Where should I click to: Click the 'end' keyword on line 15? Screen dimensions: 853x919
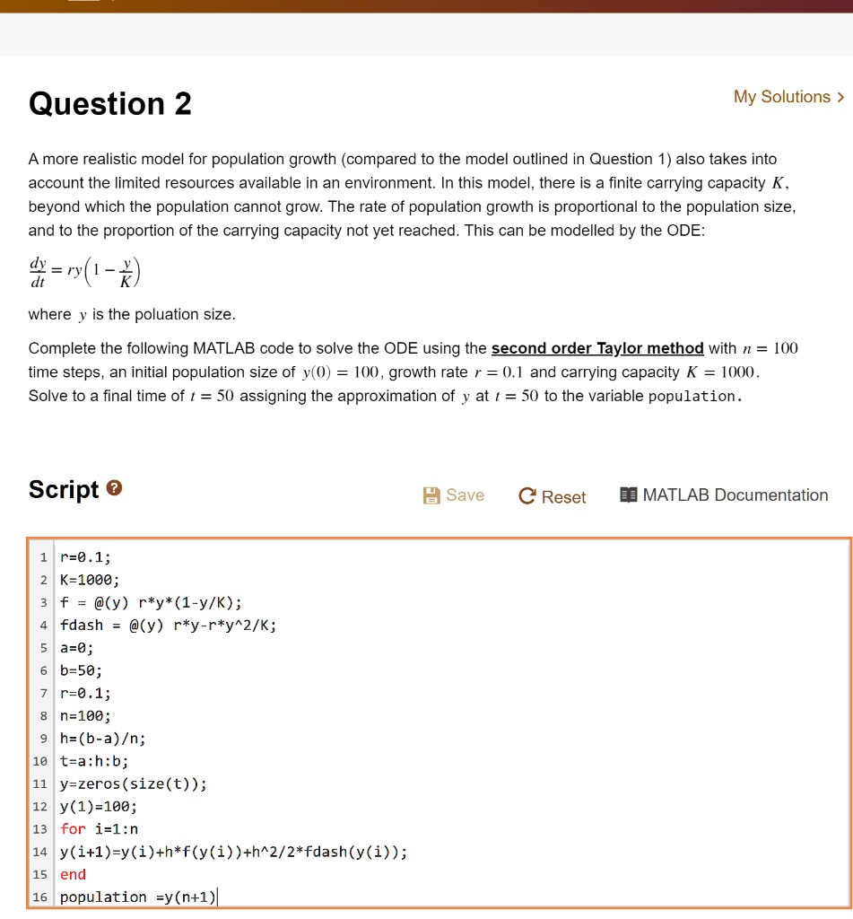pos(73,874)
